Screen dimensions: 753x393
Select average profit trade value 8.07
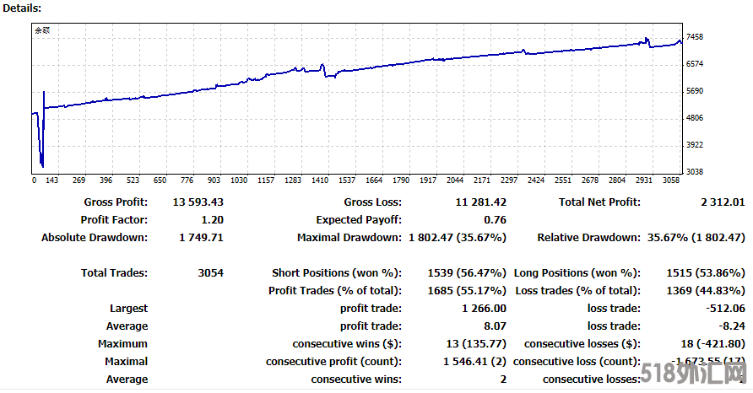tap(496, 326)
